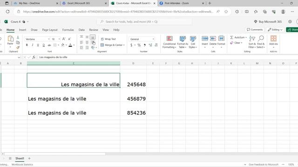
Task: Click the Copy icon in Clipboard group
Action: click(18, 42)
